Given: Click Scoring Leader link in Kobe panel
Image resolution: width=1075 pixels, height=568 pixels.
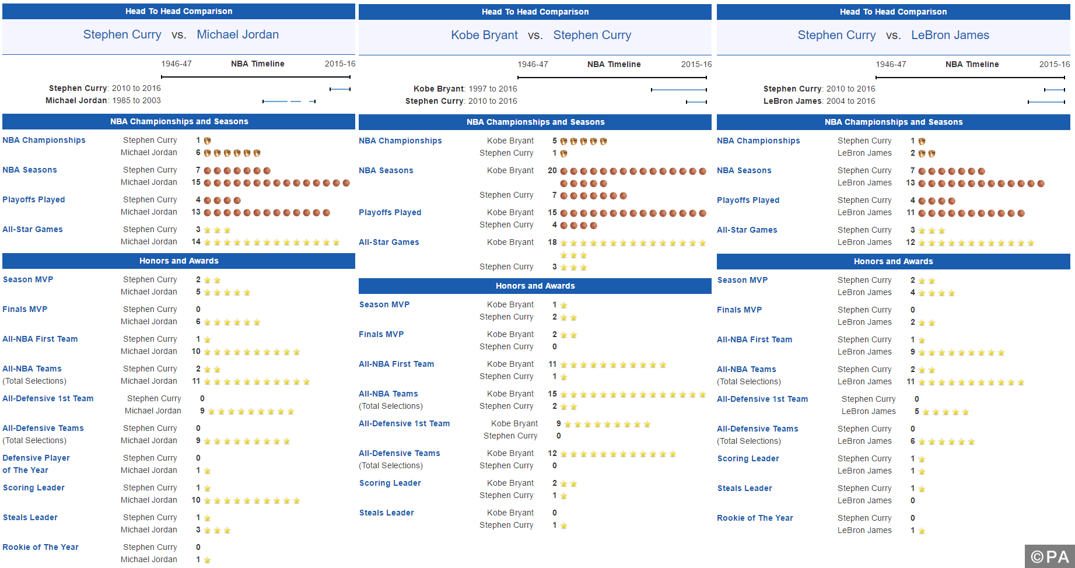Looking at the screenshot, I should tap(390, 483).
